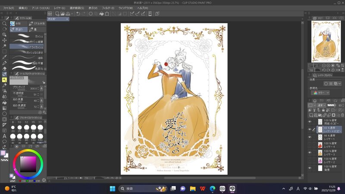Select the Zoom magnifier tool
Screen dimensions: 345x194
click(4, 23)
